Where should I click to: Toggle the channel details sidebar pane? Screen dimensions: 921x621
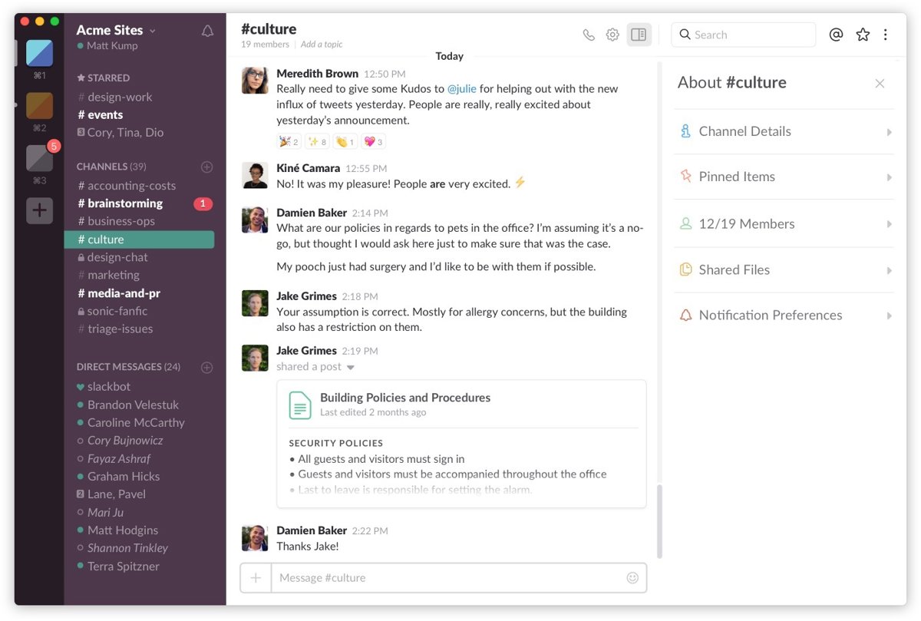pyautogui.click(x=639, y=35)
